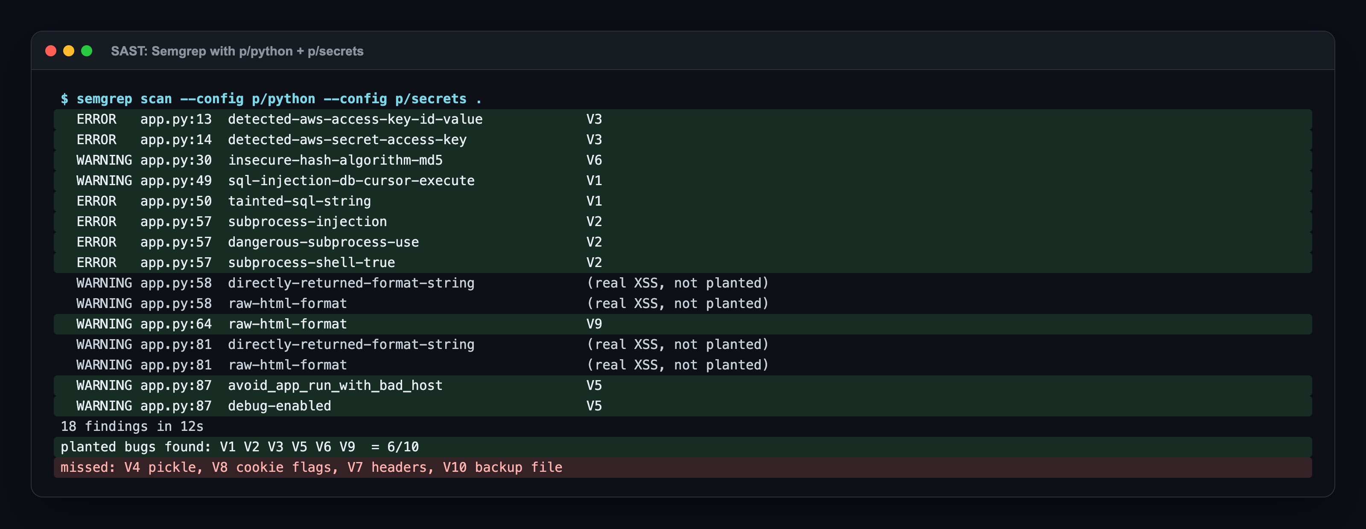Click the app.py:14 file location

(x=176, y=140)
